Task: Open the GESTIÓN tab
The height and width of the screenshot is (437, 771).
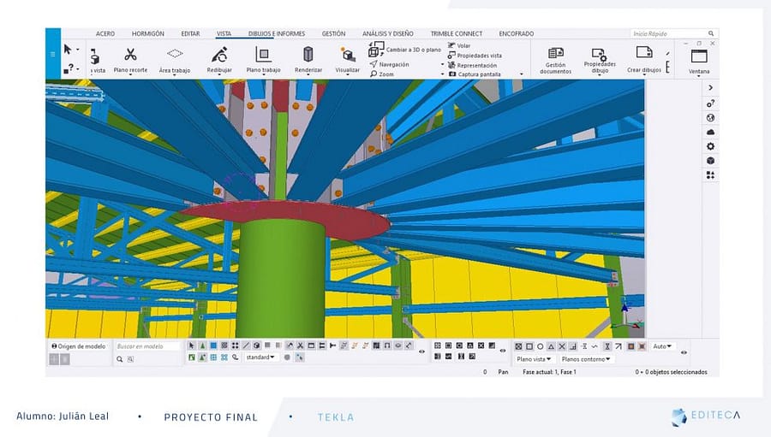Action: point(333,34)
